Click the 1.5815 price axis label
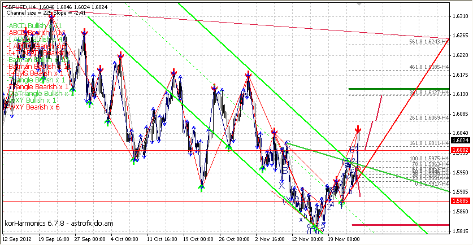The image size is (473, 245). click(461, 231)
